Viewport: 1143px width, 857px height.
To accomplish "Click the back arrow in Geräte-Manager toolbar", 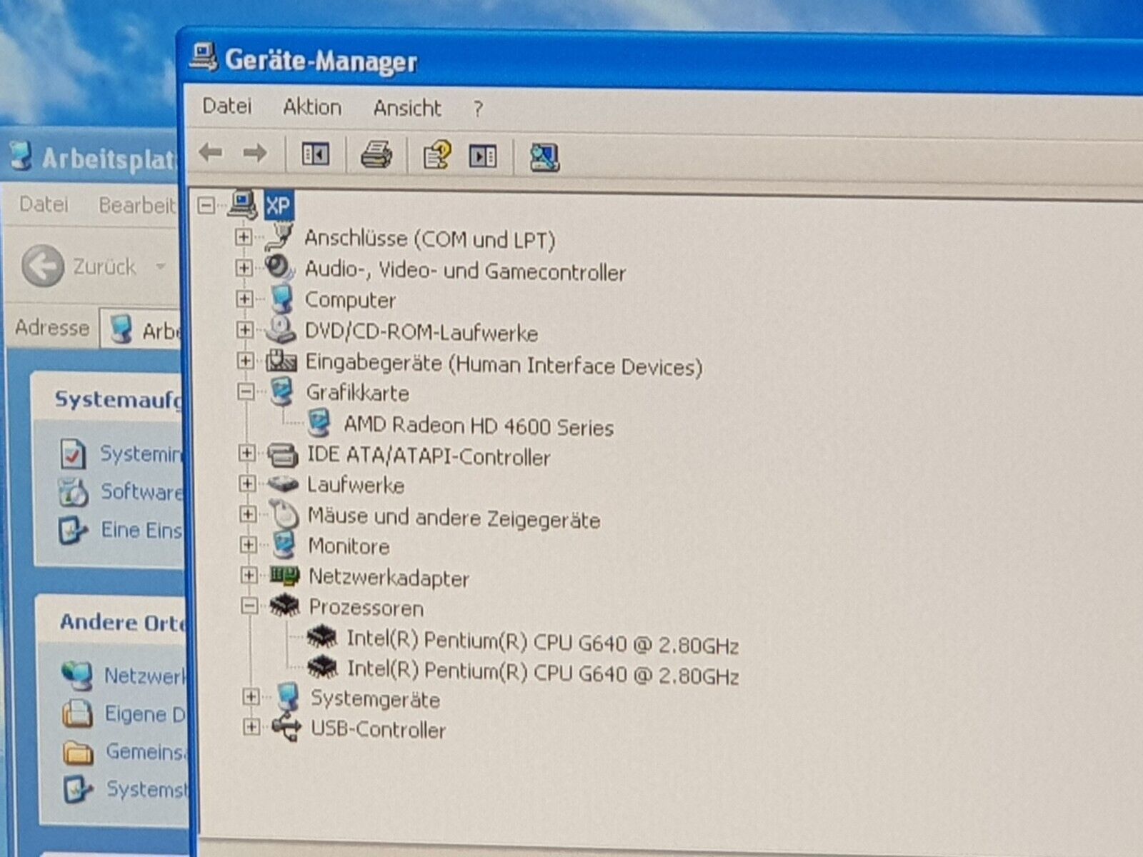I will click(211, 153).
